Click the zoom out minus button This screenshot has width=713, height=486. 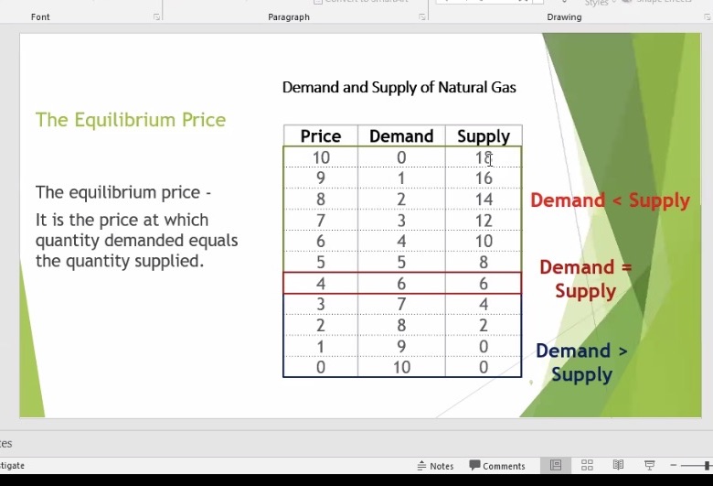674,465
